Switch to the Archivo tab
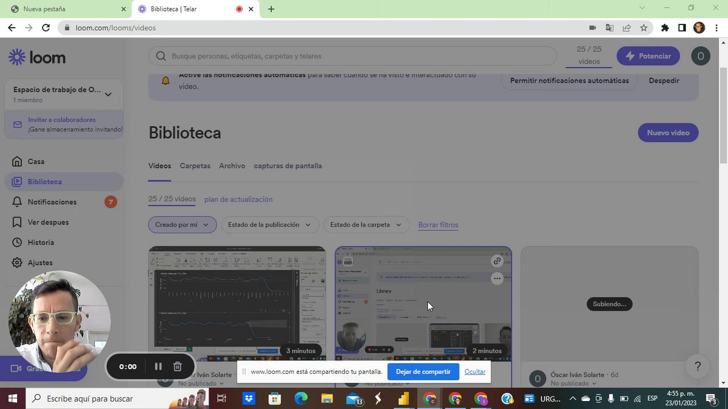This screenshot has height=409, width=728. (232, 166)
